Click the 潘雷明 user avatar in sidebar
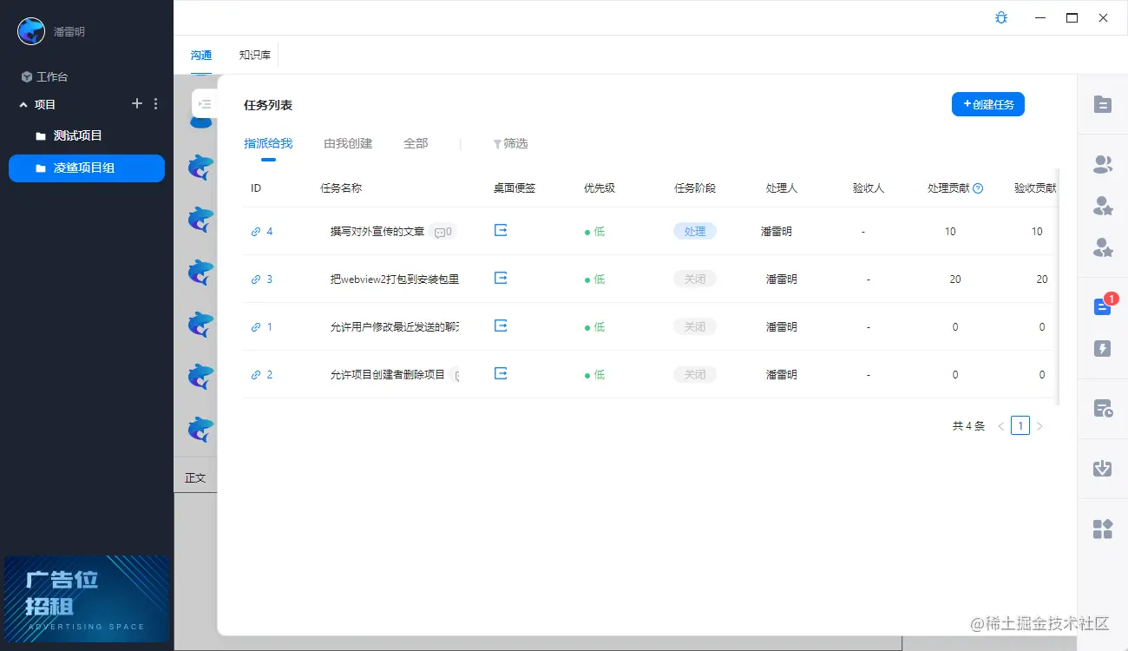 point(31,31)
